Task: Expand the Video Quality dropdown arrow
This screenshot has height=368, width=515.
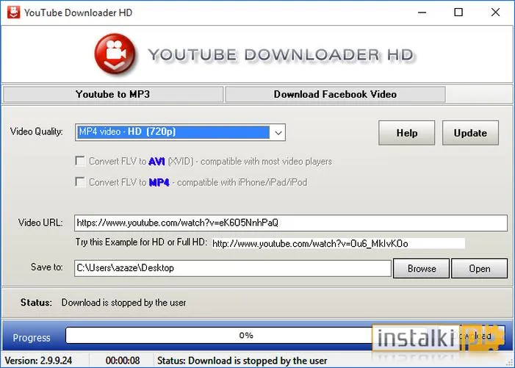Action: coord(278,133)
